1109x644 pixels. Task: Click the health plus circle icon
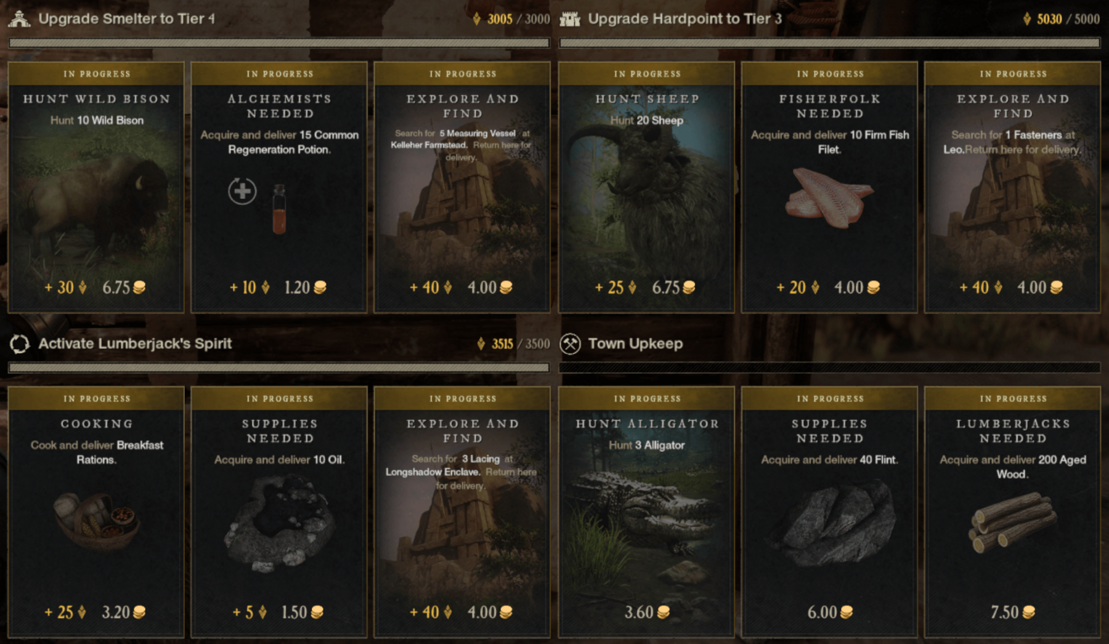pyautogui.click(x=242, y=191)
